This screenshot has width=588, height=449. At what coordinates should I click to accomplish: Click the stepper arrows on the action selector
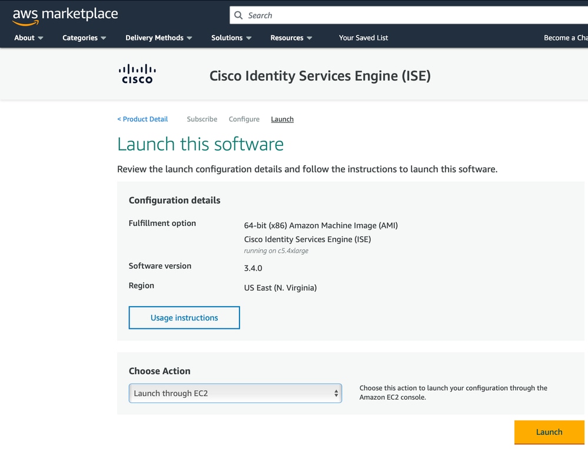[x=337, y=393]
